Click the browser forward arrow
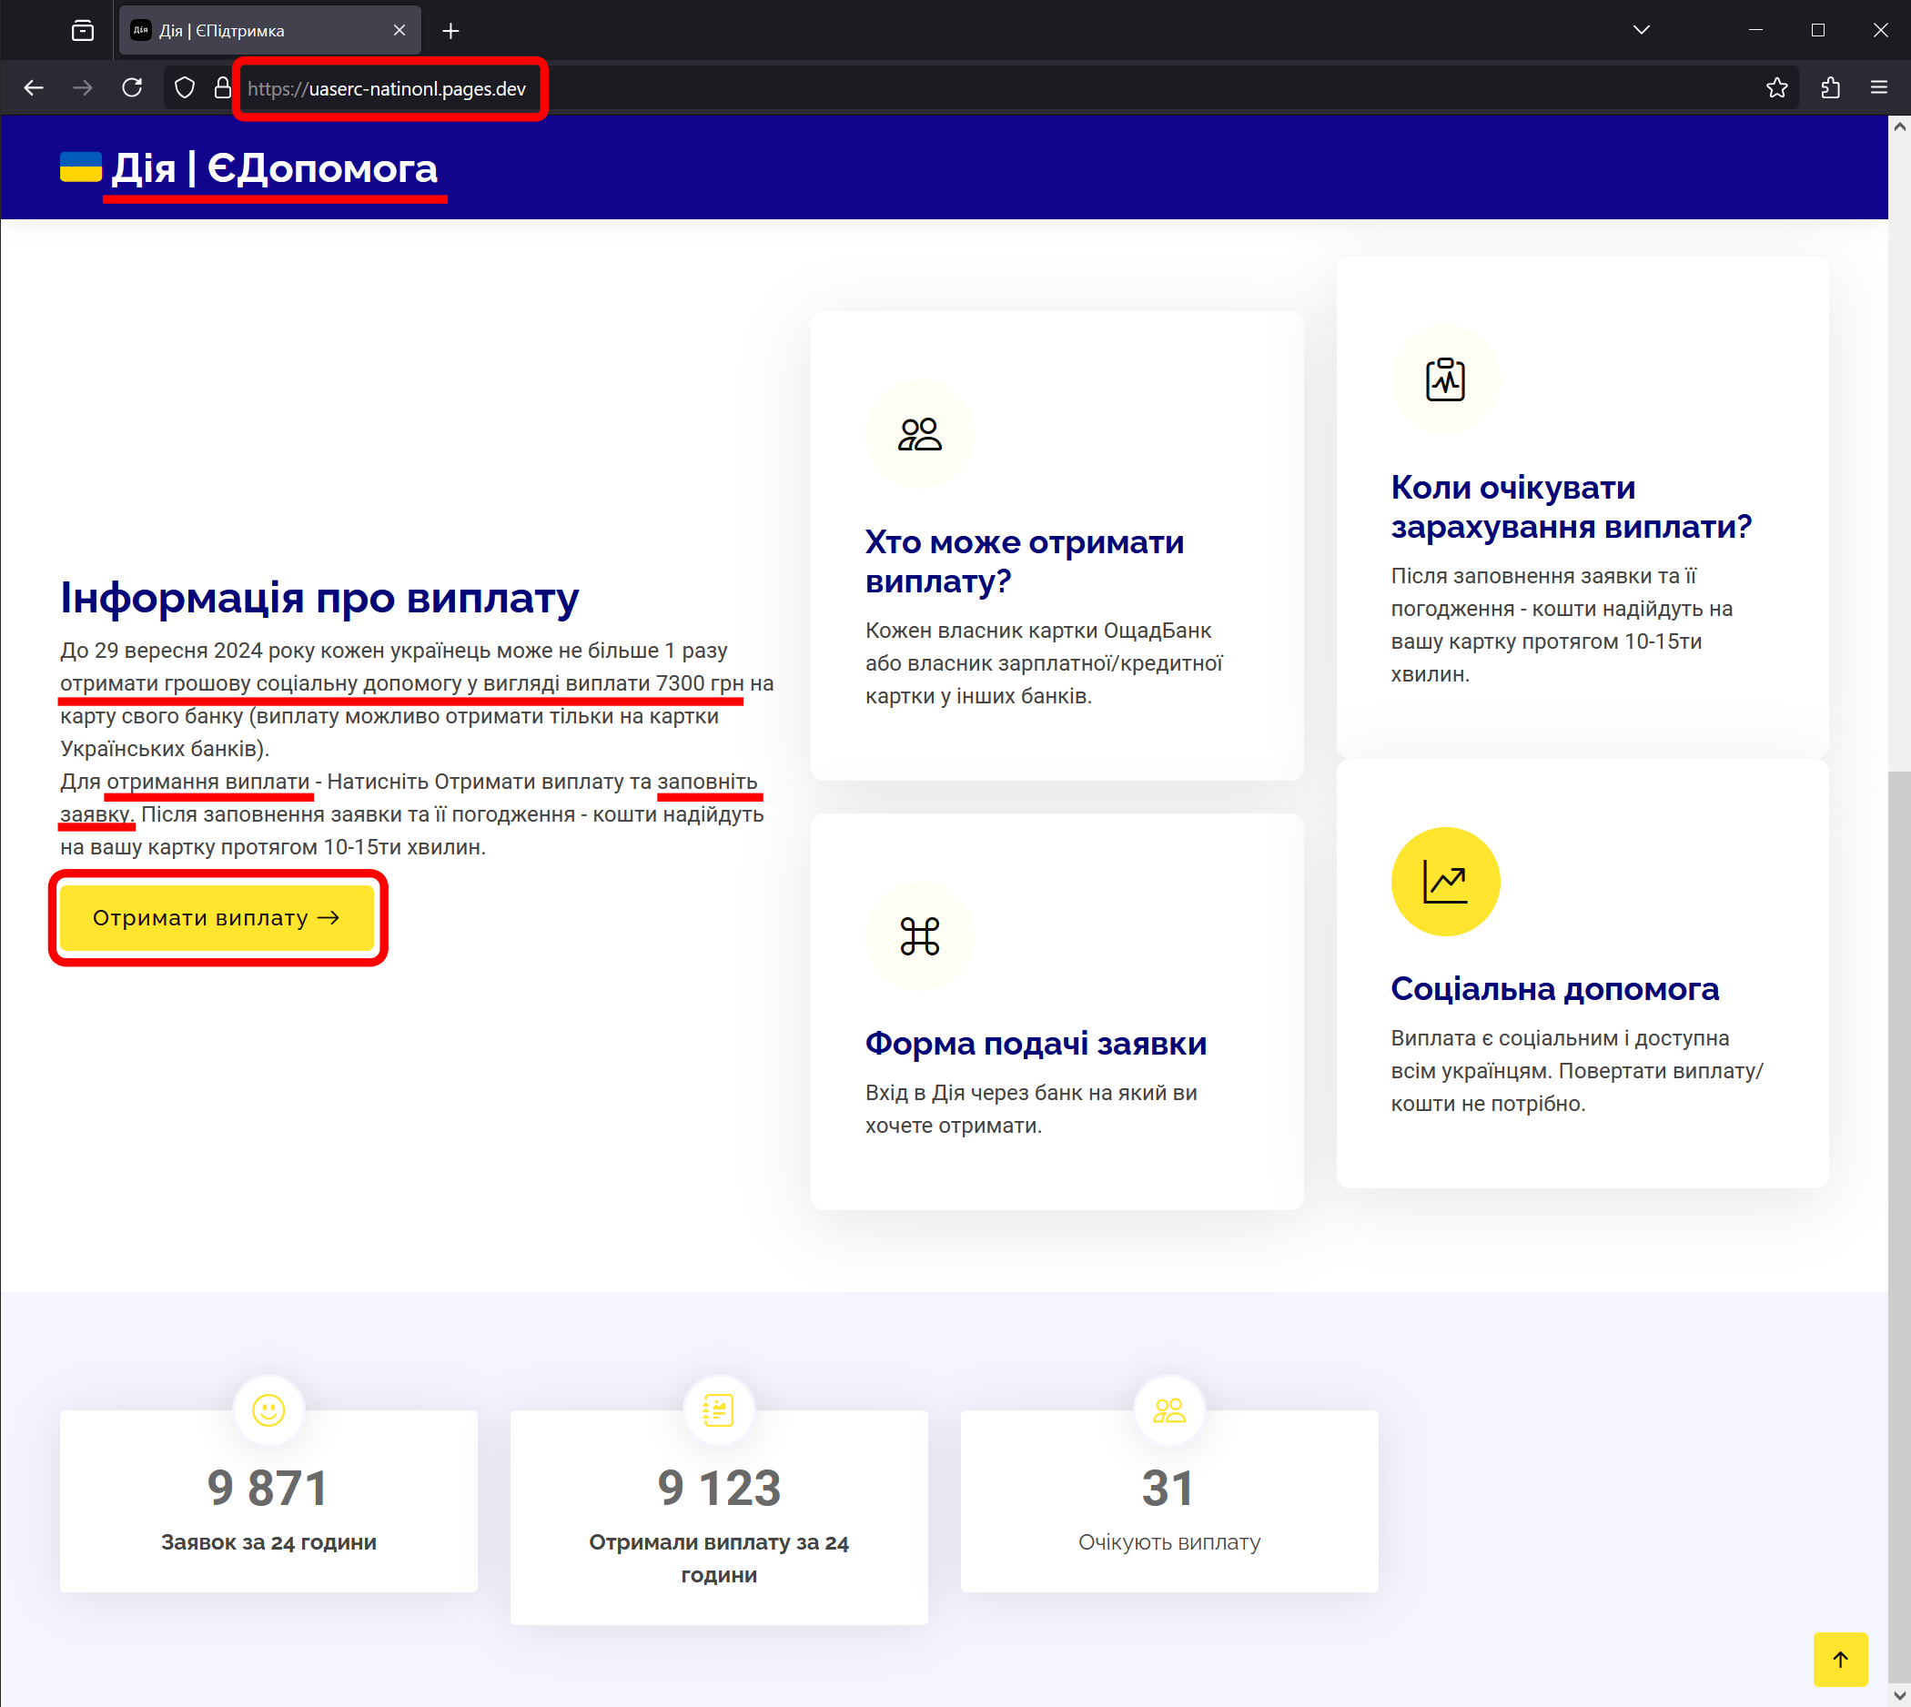This screenshot has width=1911, height=1707. tap(83, 88)
